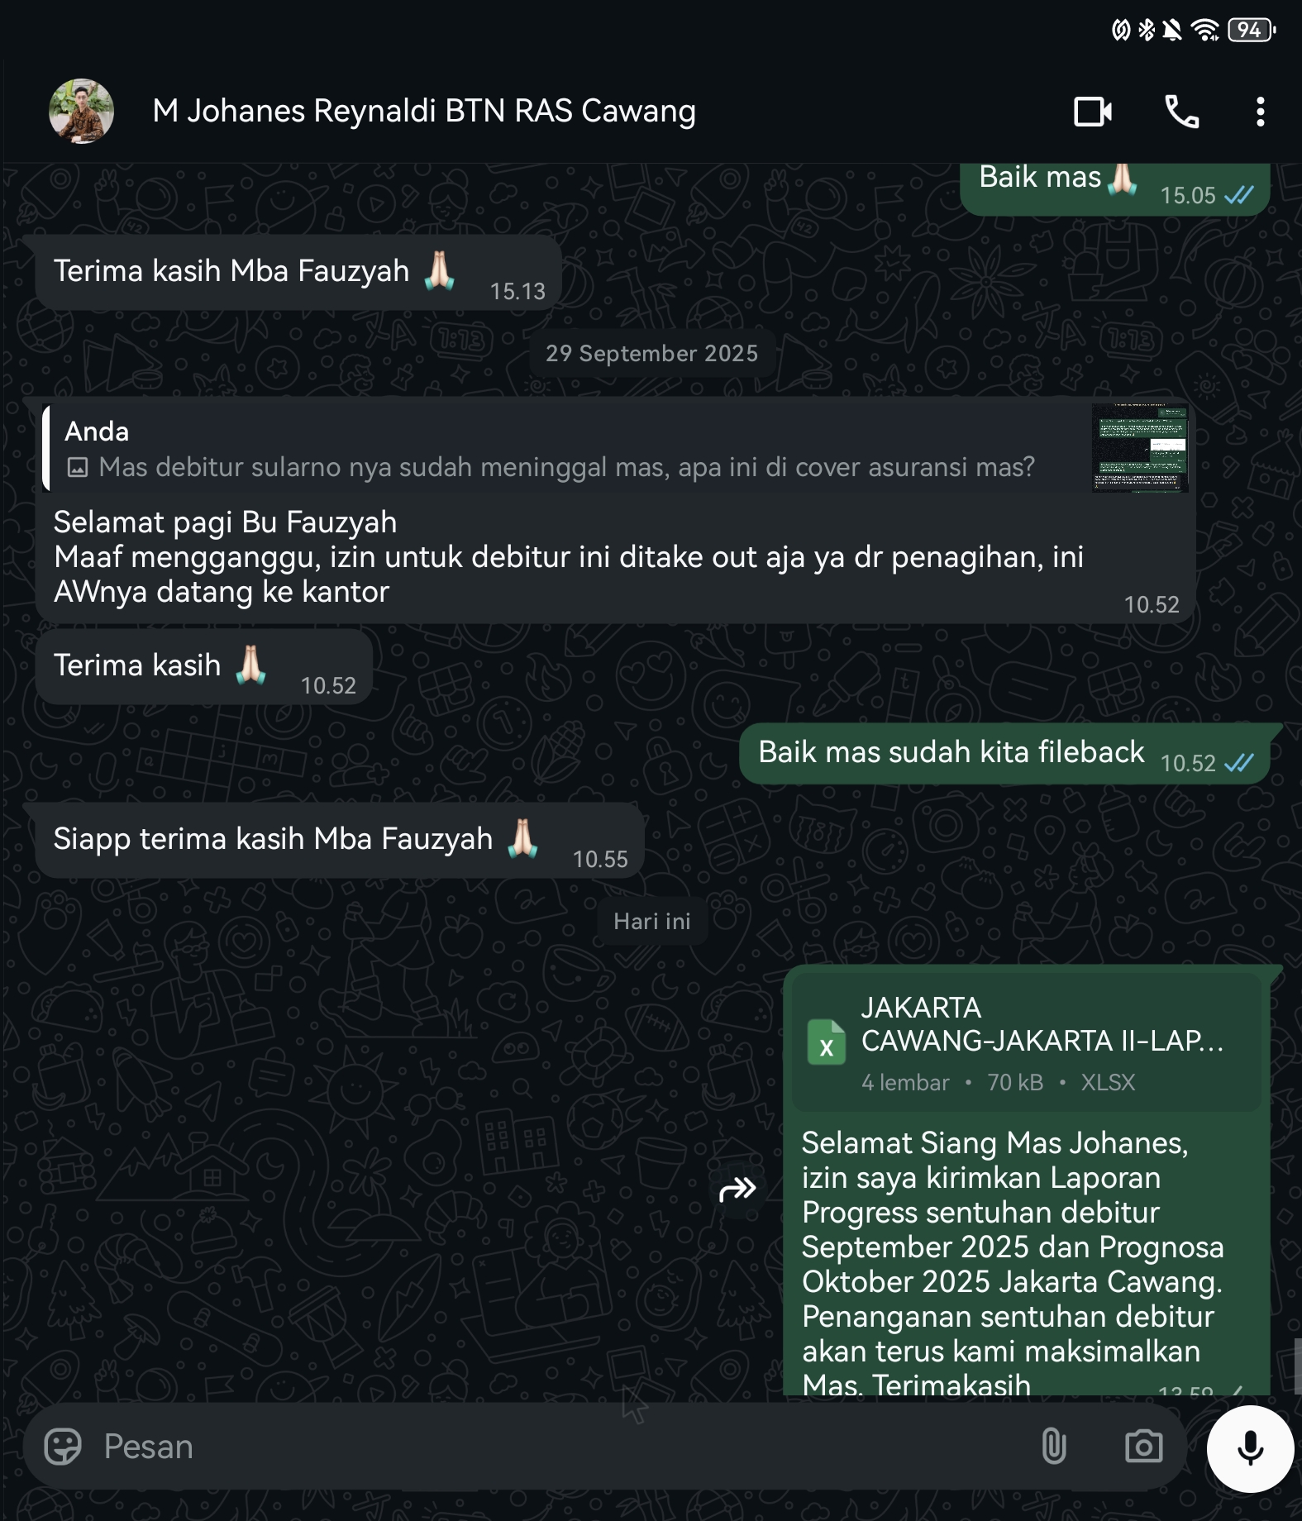Open the three-dot more options menu
Viewport: 1302px width, 1521px height.
1260,112
